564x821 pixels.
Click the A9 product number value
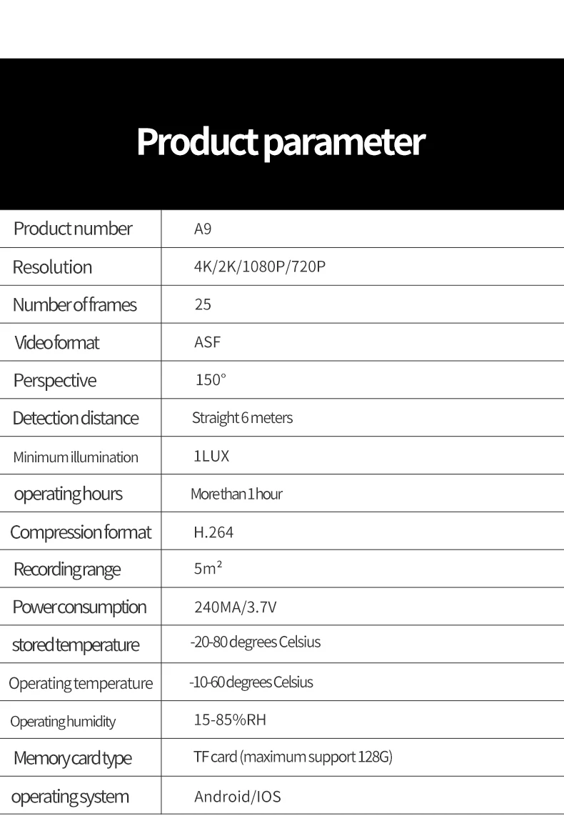pos(203,229)
